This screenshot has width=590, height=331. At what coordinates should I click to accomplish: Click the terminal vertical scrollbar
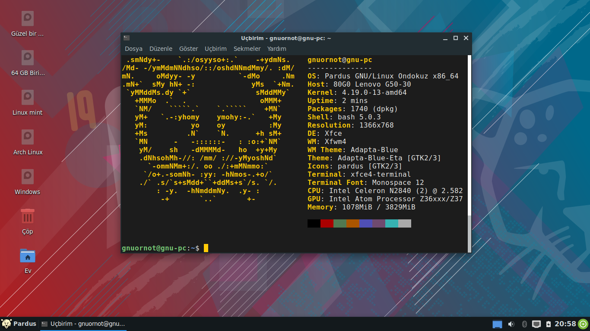point(469,153)
